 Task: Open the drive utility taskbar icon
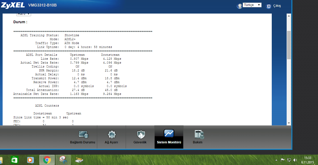point(79,160)
